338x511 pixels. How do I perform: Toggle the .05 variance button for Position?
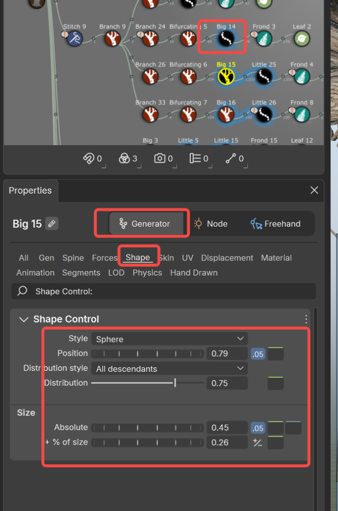[258, 354]
